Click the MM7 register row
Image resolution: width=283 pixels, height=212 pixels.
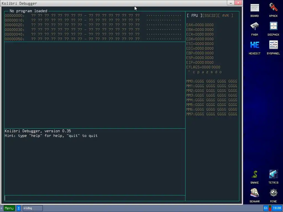click(212, 114)
